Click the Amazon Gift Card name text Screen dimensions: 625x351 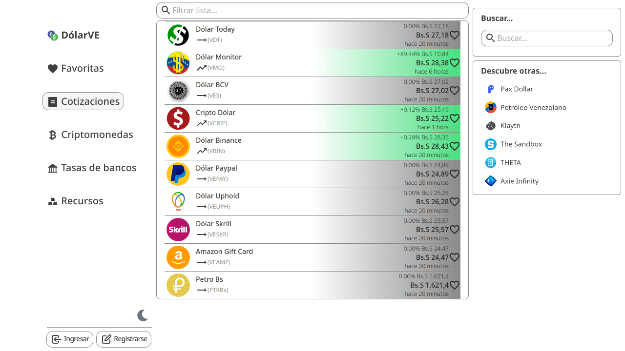click(x=224, y=252)
